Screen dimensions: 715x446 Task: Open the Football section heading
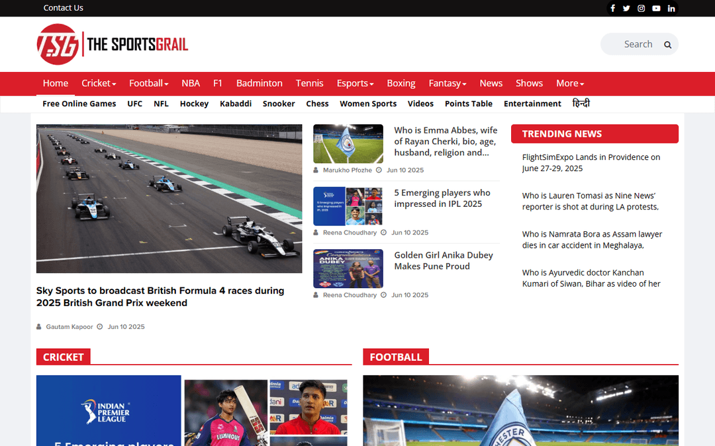(396, 357)
